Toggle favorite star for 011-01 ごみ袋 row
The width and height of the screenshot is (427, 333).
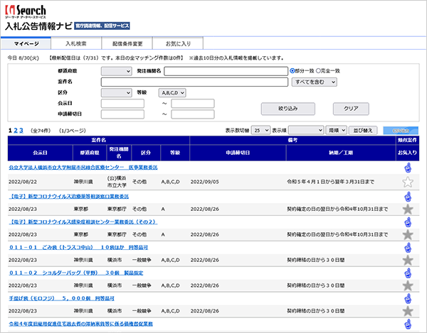(x=408, y=260)
